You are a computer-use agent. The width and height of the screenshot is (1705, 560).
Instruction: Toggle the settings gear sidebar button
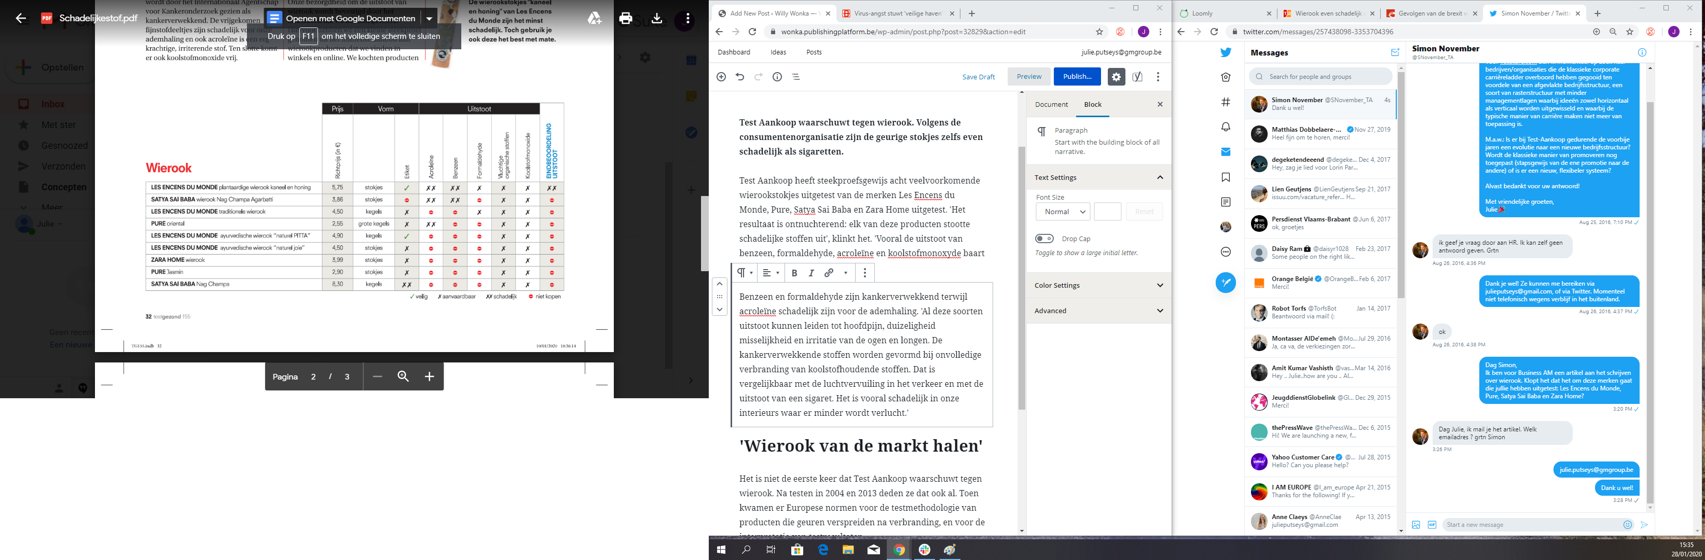(x=1116, y=77)
